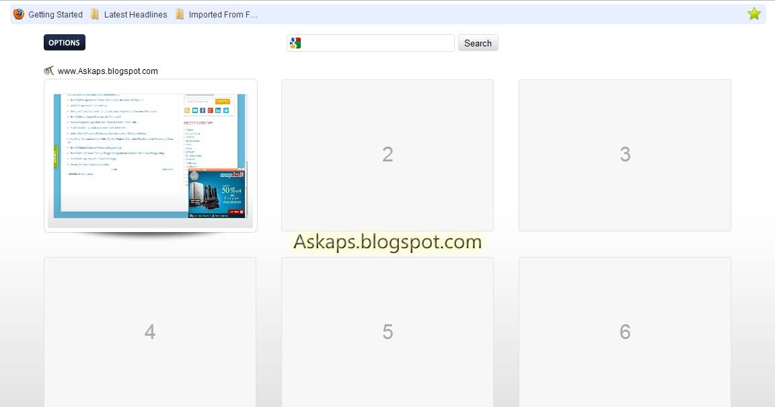This screenshot has width=775, height=407.
Task: Click empty speed dial tile 2
Action: tap(387, 154)
